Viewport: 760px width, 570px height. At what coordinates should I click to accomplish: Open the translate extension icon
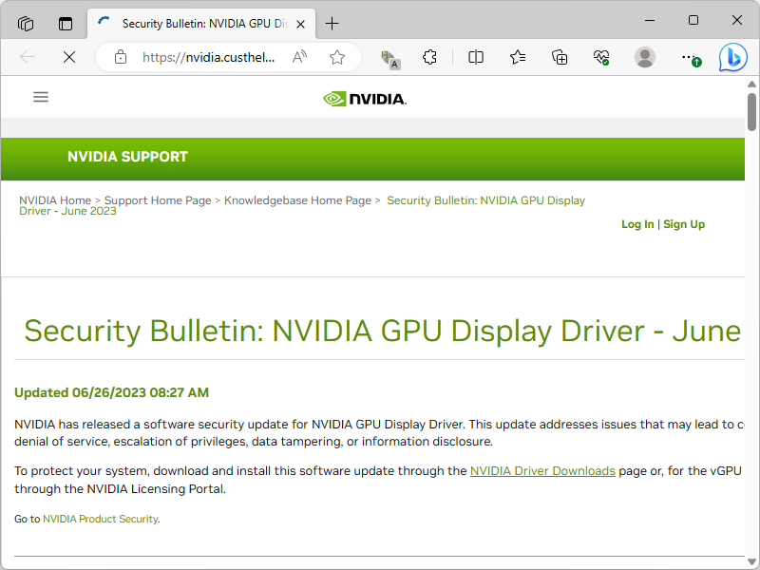click(x=389, y=59)
